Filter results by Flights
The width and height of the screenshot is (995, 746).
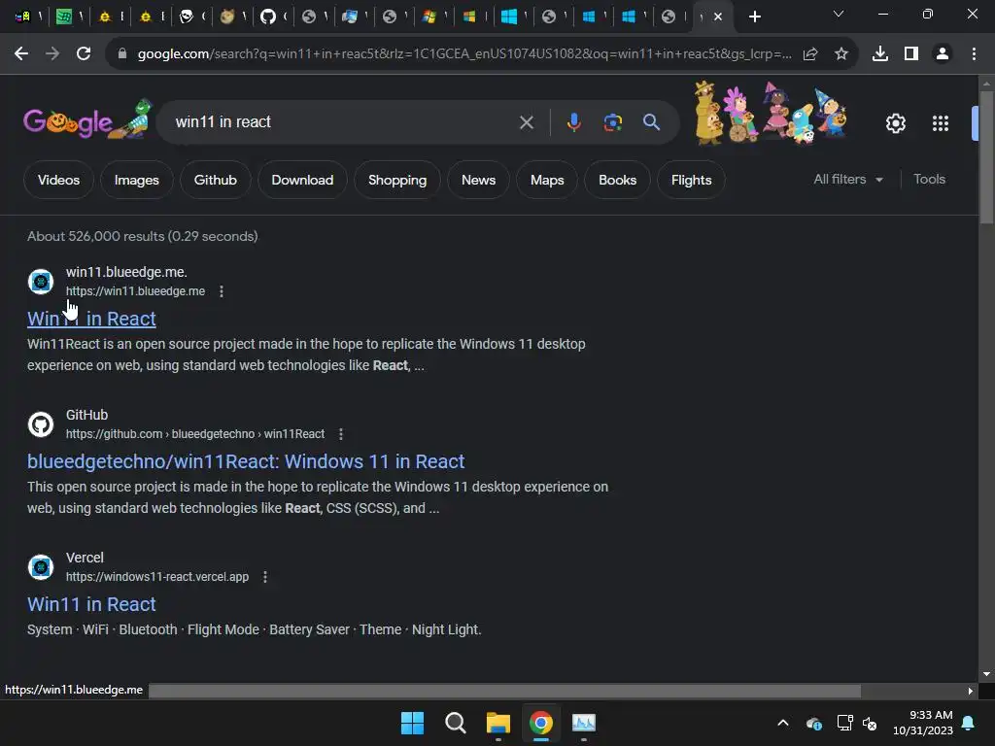click(x=691, y=180)
